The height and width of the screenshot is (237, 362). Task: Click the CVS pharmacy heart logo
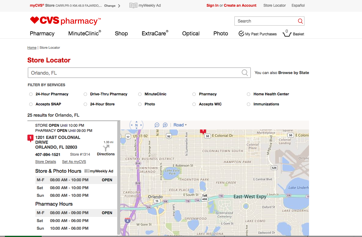coord(65,20)
